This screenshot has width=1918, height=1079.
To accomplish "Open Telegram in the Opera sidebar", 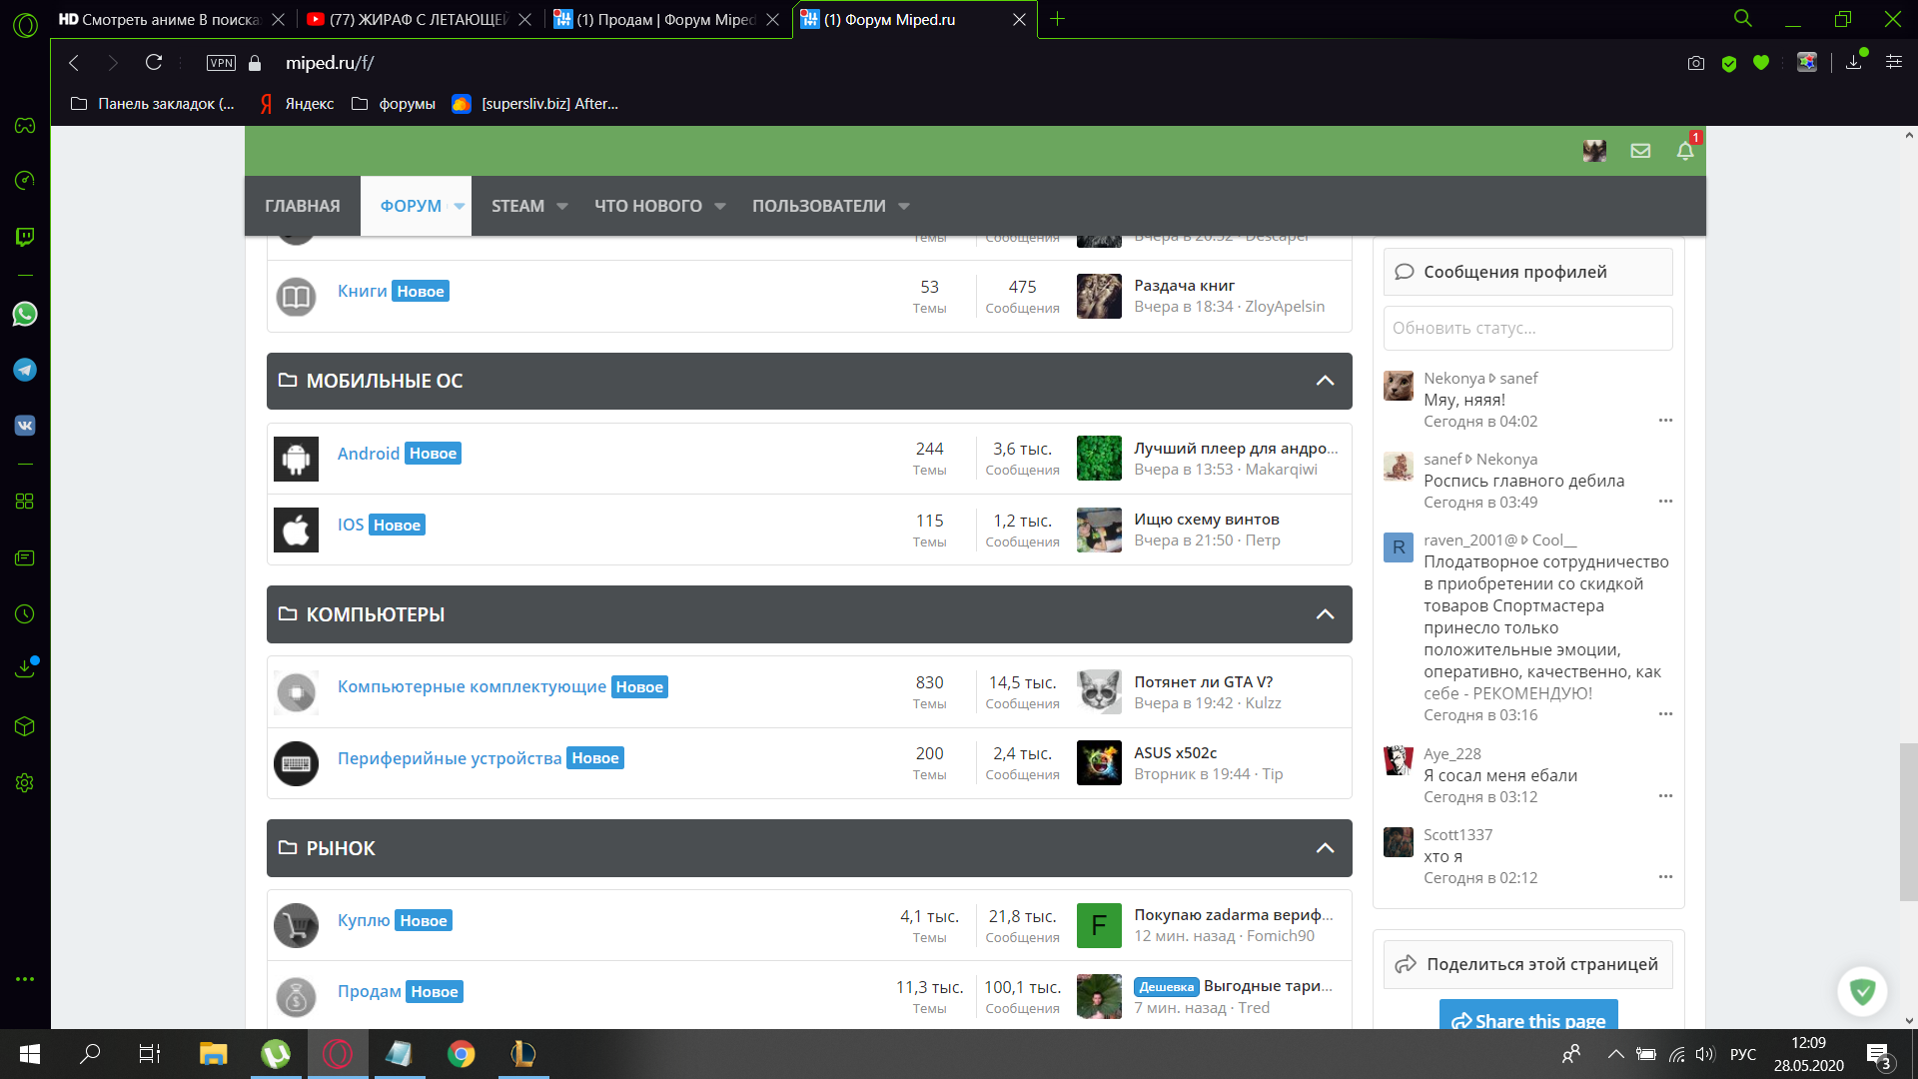I will coord(25,370).
